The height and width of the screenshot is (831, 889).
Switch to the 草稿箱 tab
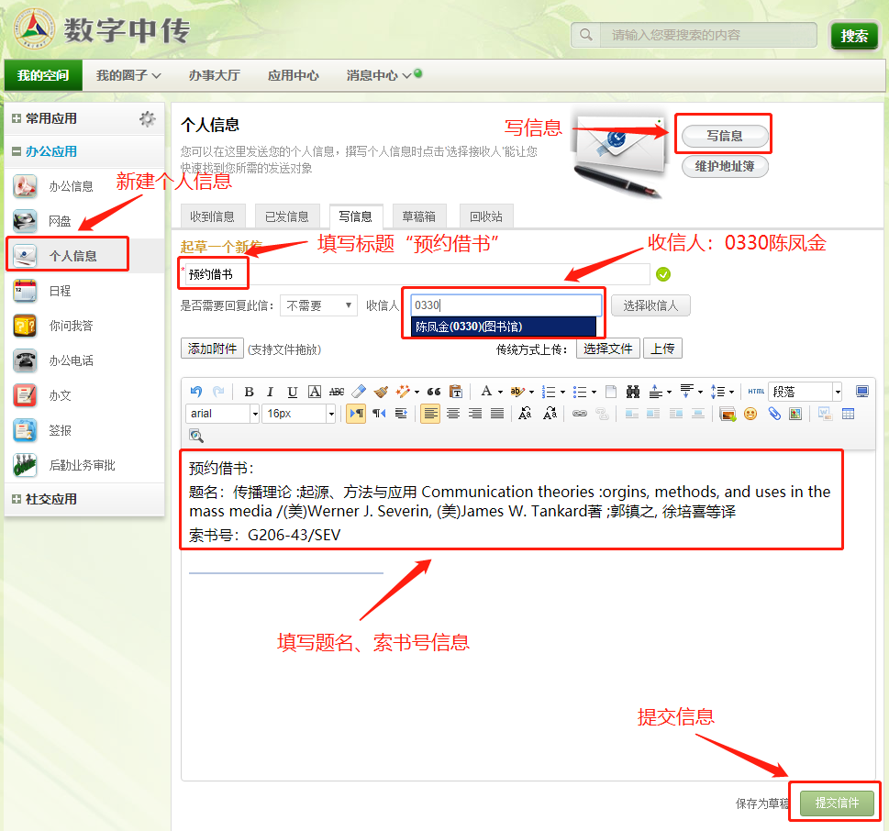click(418, 216)
